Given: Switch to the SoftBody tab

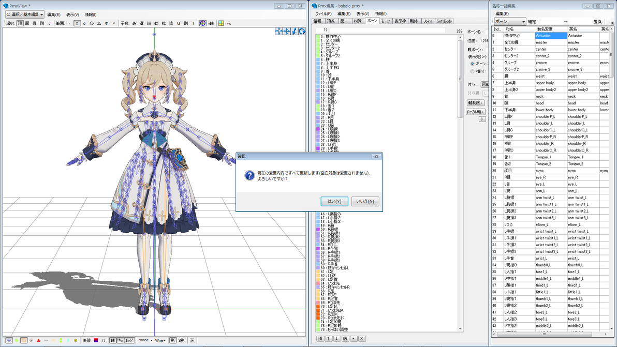Looking at the screenshot, I should 444,21.
